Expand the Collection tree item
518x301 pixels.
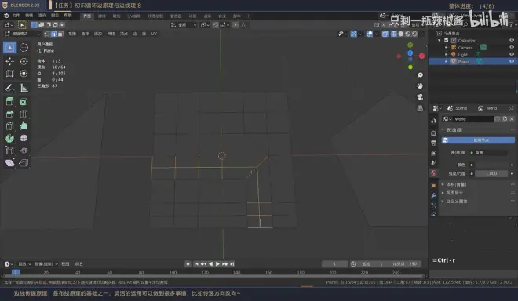coord(440,40)
